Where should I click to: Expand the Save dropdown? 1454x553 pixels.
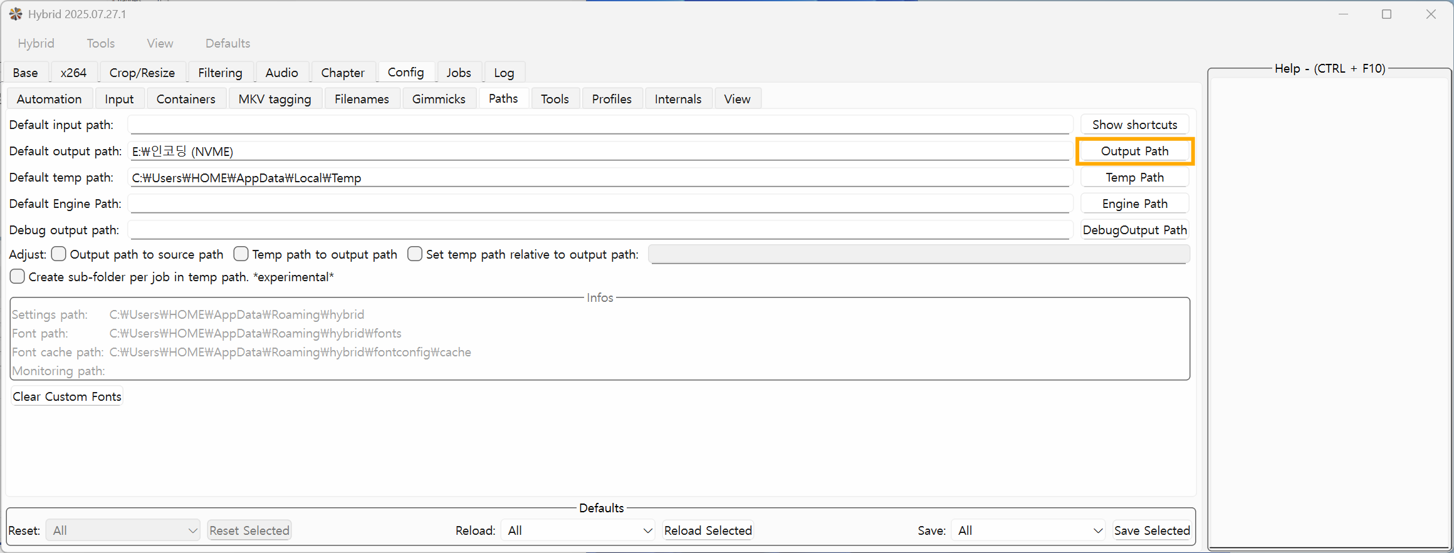1028,530
